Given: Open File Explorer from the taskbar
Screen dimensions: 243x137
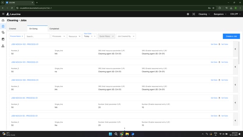Looking at the screenshot, I should (127, 134).
